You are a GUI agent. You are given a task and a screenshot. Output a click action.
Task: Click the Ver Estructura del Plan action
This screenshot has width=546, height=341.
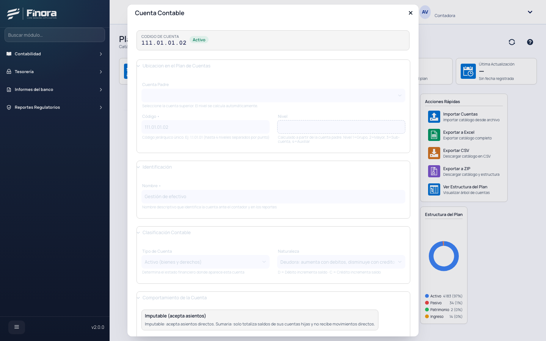[464, 189]
